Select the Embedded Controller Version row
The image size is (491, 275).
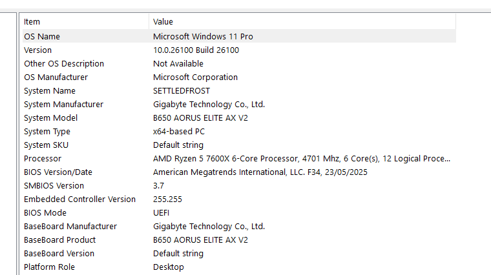[79, 199]
